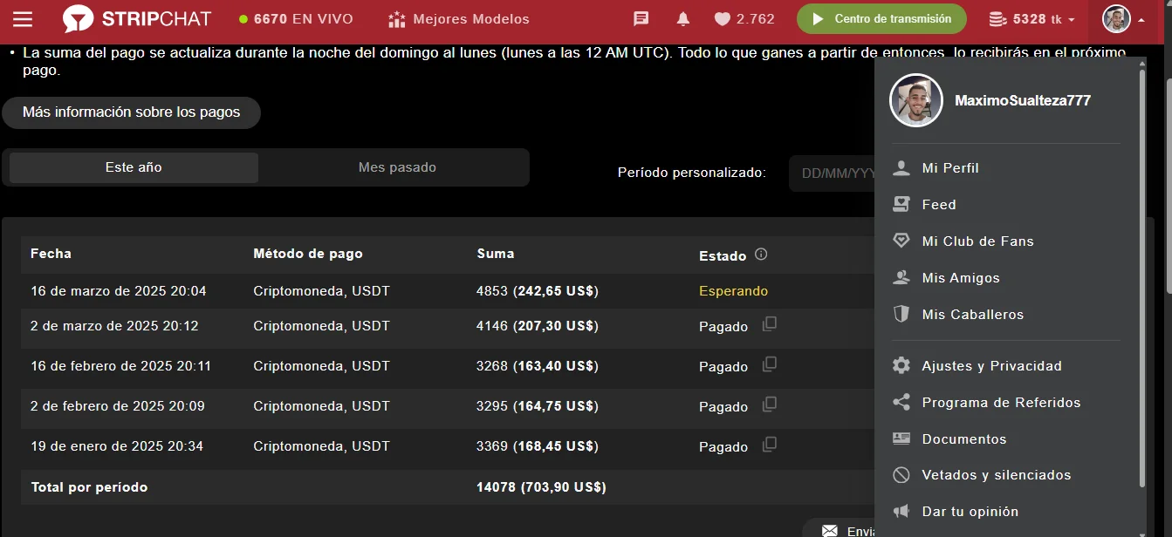Viewport: 1172px width, 537px height.
Task: Copy payment details for 19 de enero
Action: [769, 445]
